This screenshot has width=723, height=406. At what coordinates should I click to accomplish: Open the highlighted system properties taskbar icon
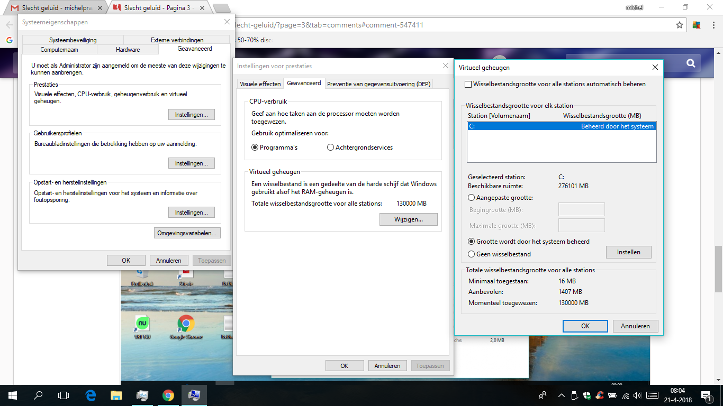(x=194, y=395)
